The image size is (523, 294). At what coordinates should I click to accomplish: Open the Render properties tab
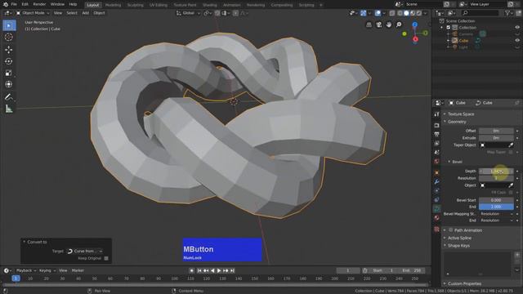[x=436, y=125]
